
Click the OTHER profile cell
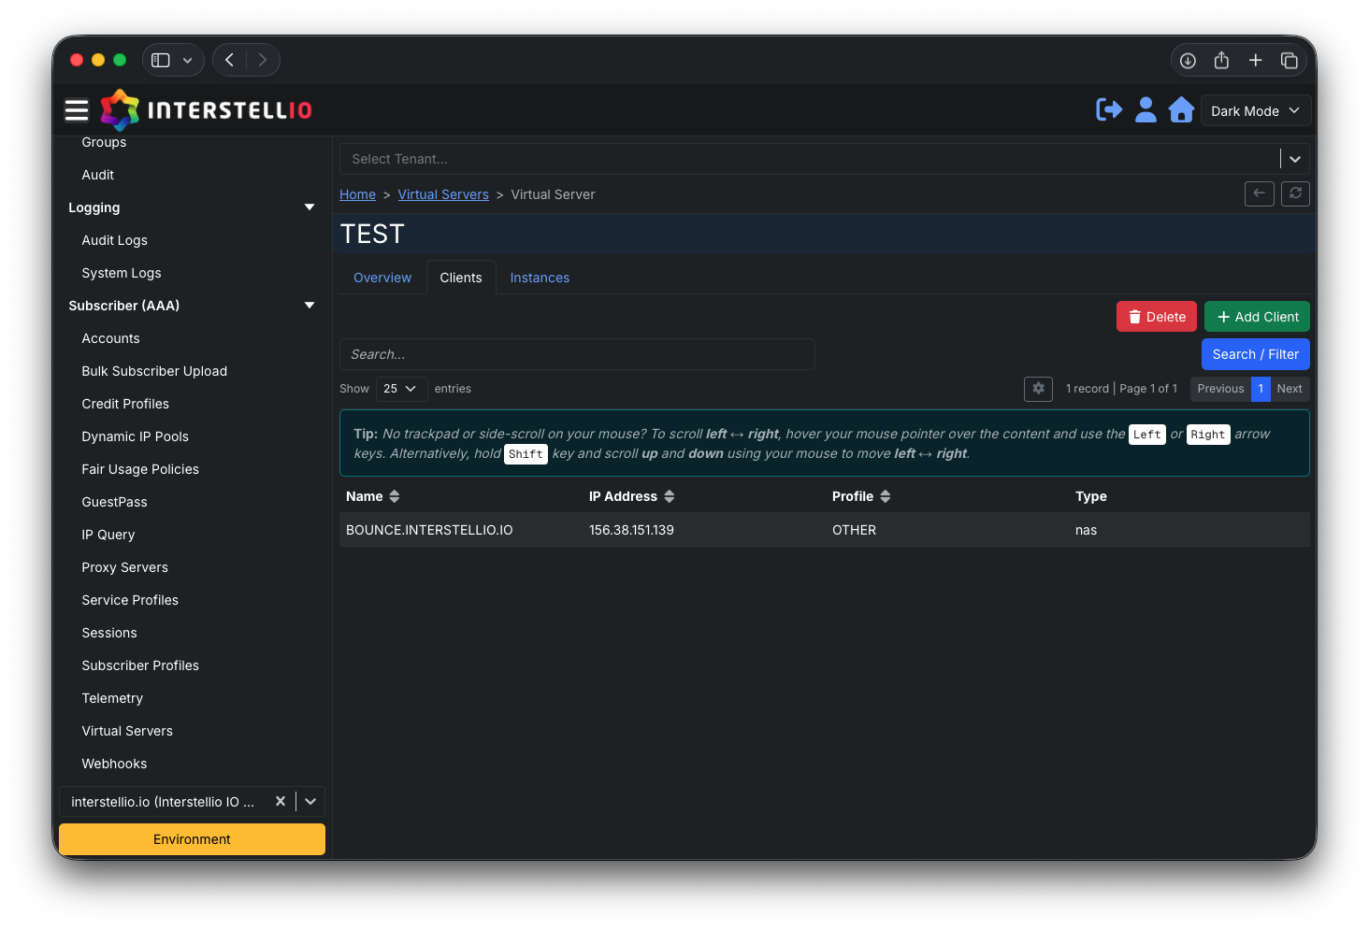[854, 530]
